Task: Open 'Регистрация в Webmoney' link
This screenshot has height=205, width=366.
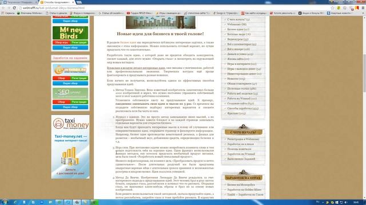Action: [x=243, y=139]
